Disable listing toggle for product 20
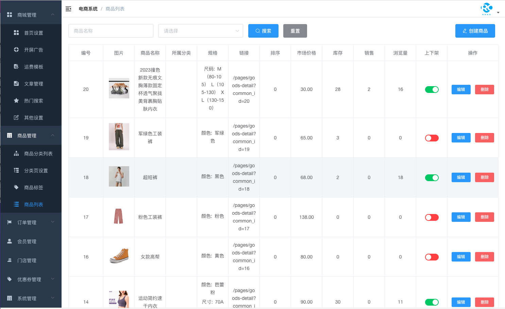This screenshot has height=309, width=505. pos(432,89)
